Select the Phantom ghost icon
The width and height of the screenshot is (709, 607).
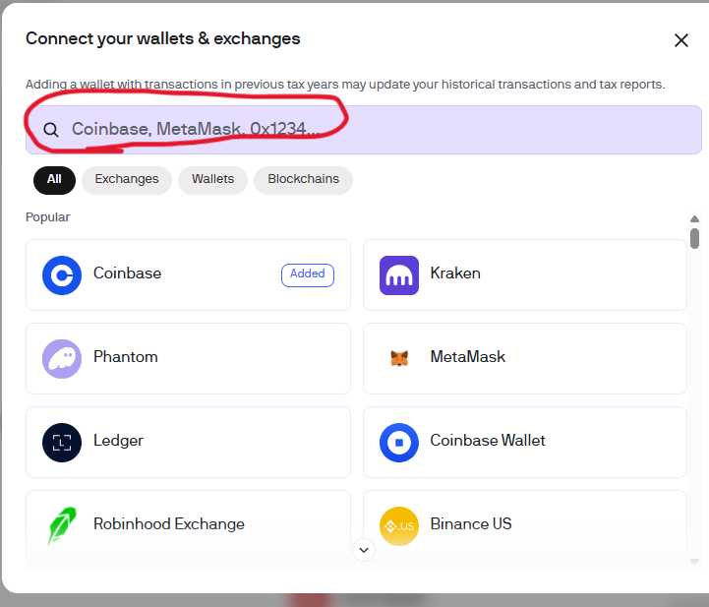pos(62,359)
